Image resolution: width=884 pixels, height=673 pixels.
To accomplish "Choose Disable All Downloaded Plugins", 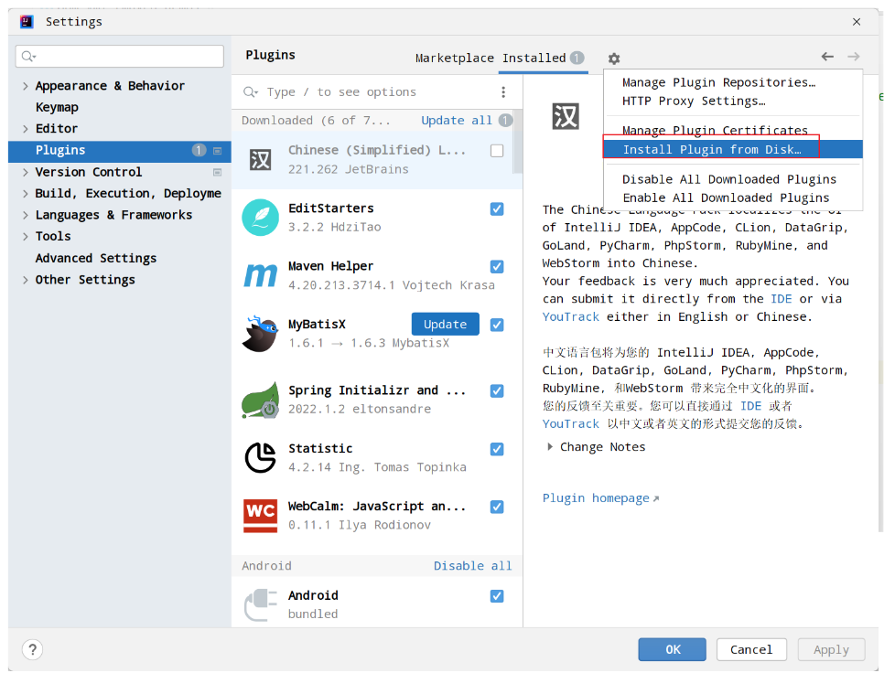I will [x=733, y=179].
